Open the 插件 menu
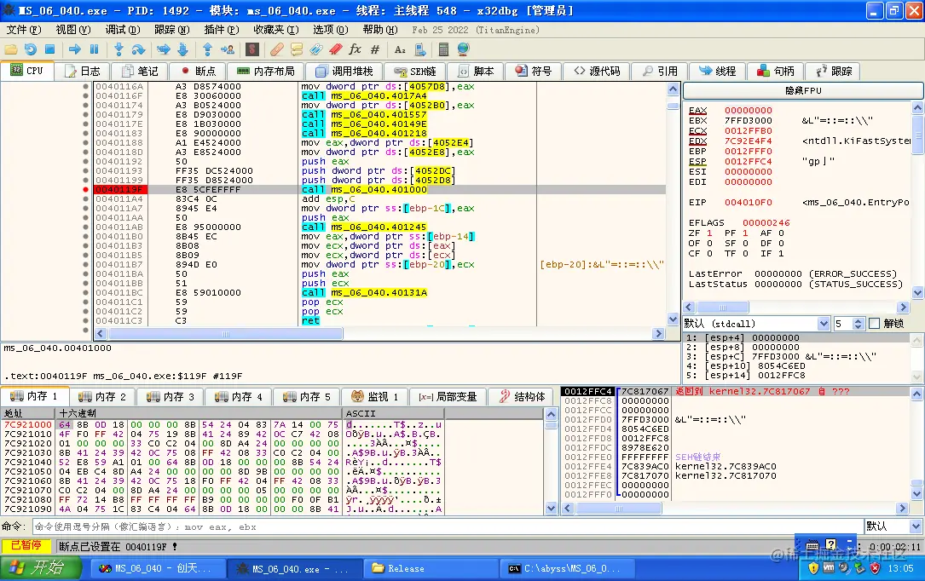The image size is (925, 581). pos(221,30)
